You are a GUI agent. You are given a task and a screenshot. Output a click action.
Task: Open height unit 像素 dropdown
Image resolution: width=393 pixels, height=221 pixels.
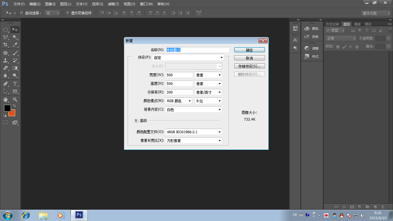coord(208,84)
